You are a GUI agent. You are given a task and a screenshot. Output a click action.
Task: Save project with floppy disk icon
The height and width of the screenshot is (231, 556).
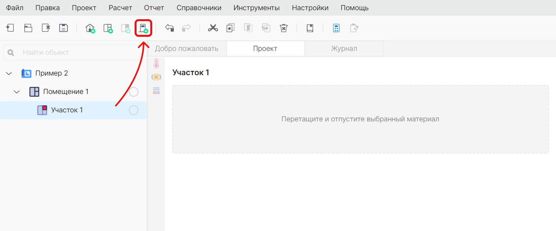[x=64, y=28]
